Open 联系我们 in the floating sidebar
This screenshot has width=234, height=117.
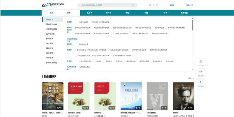point(201,74)
